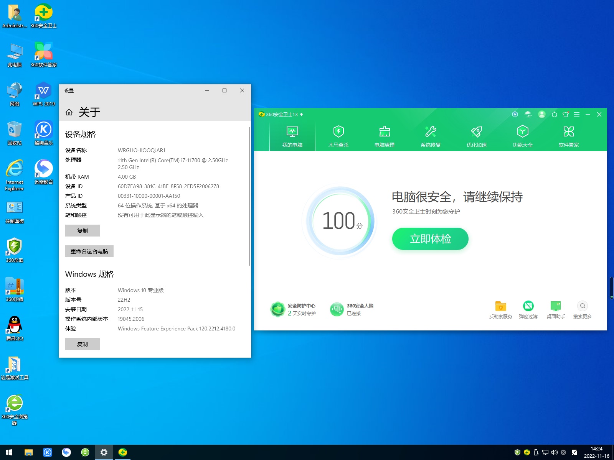Click OS build value 19045.2006

[x=131, y=319]
